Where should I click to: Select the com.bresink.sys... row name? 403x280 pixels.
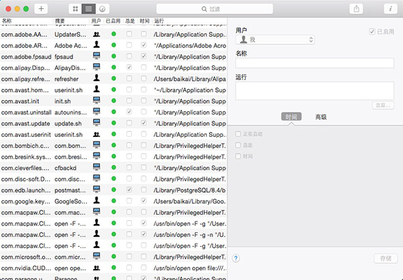tap(26, 157)
